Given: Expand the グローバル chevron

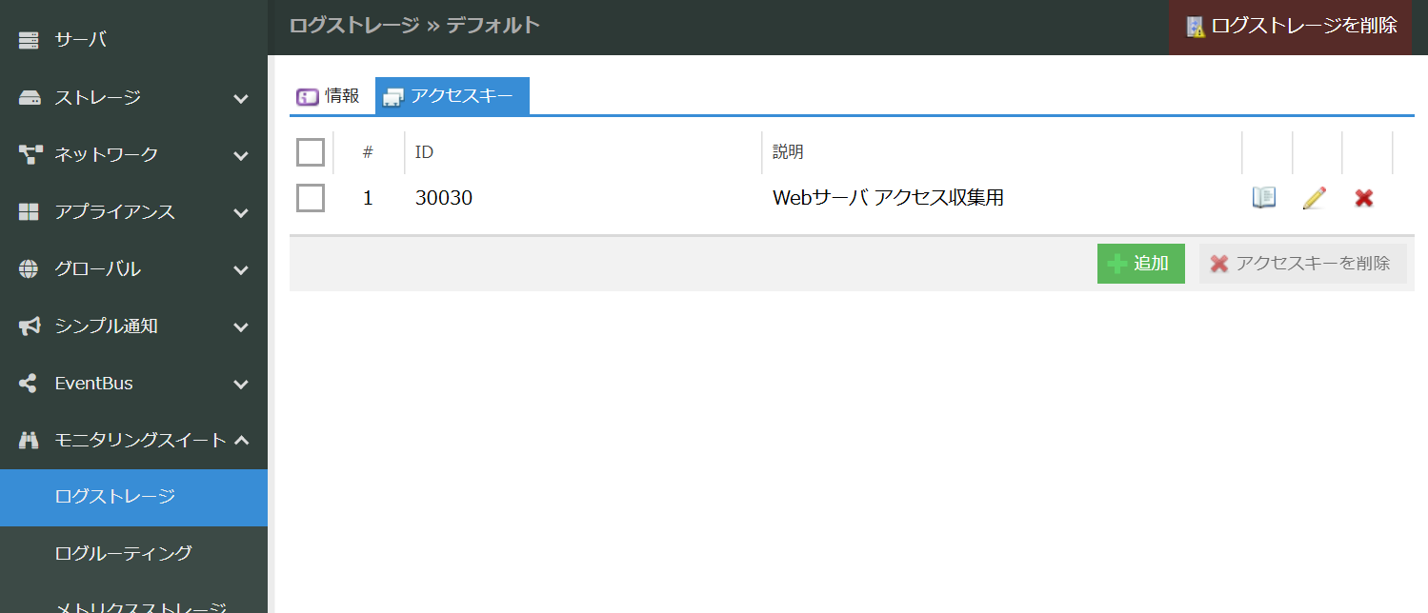Looking at the screenshot, I should point(241,269).
